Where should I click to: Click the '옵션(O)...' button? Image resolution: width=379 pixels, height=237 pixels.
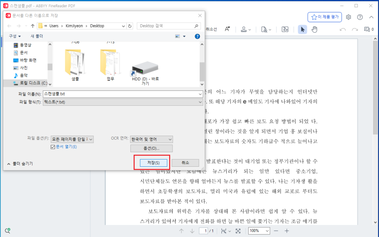click(x=151, y=148)
